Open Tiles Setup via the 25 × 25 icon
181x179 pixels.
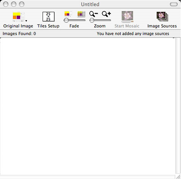coord(48,17)
